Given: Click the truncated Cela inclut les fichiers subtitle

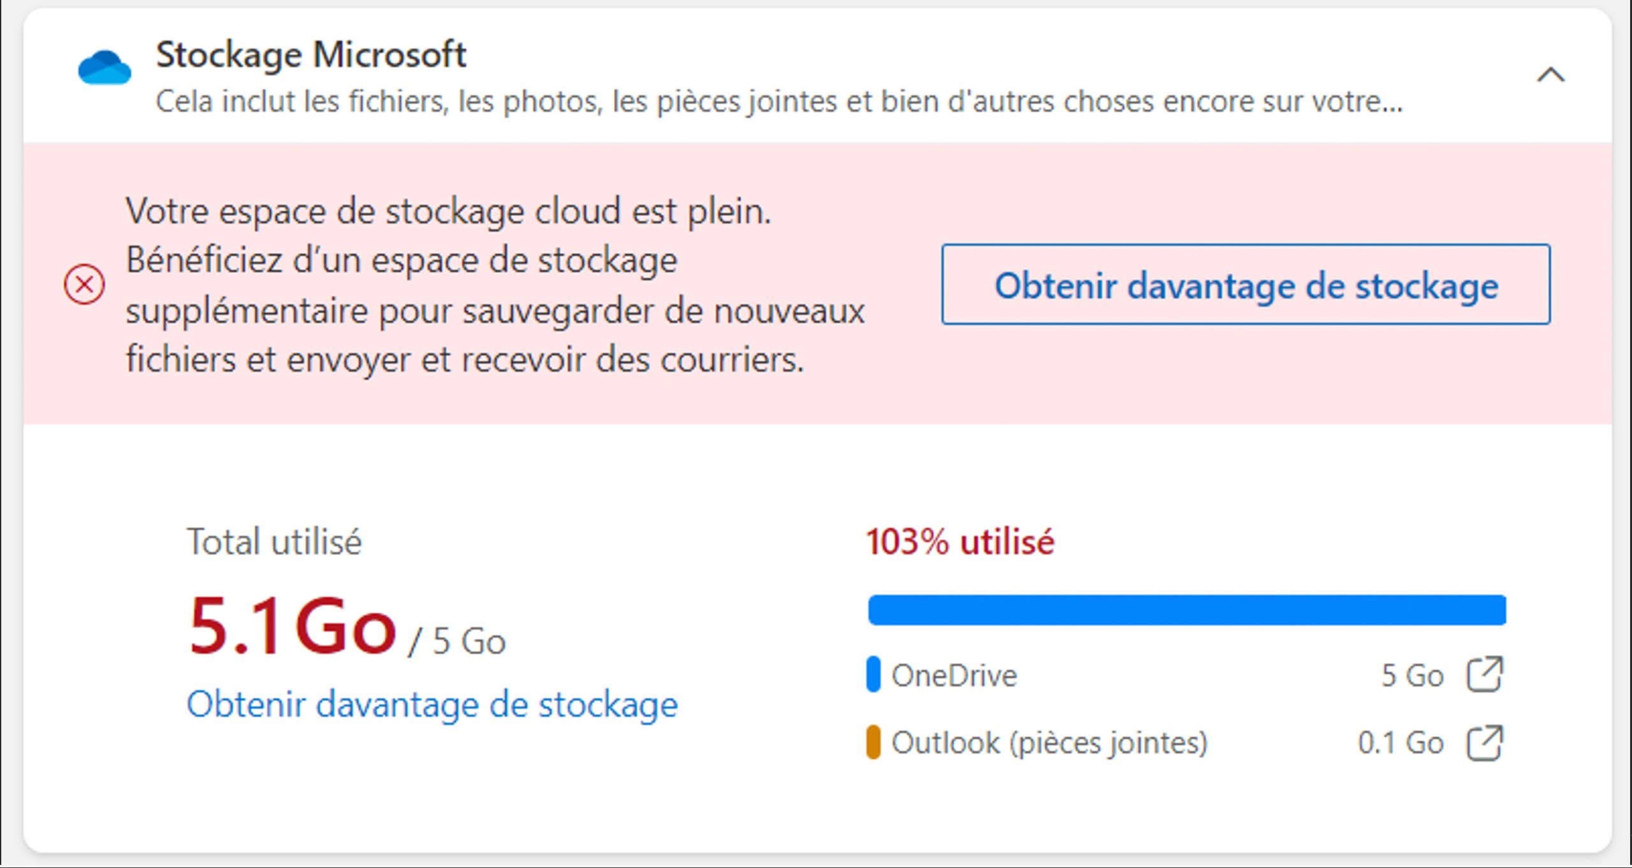Looking at the screenshot, I should pyautogui.click(x=779, y=102).
